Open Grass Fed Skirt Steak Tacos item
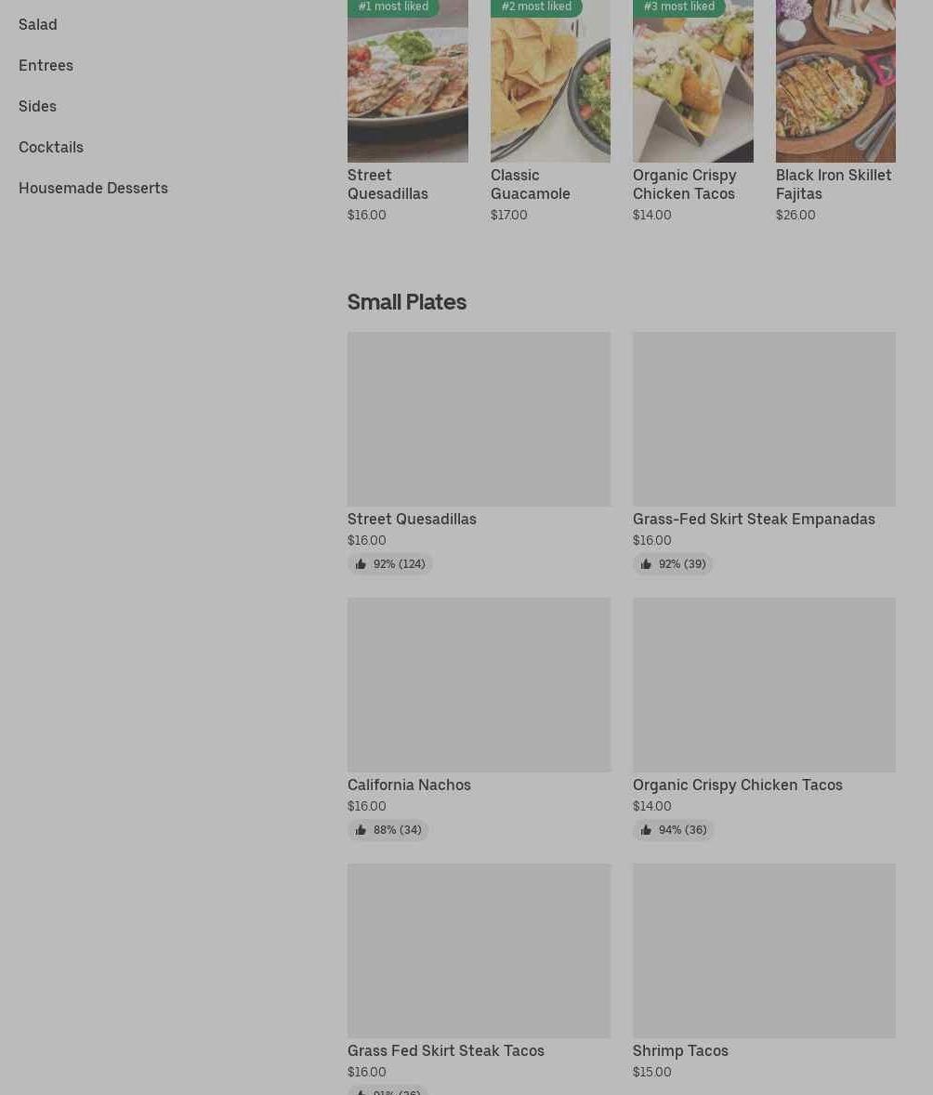The height and width of the screenshot is (1095, 933). (446, 1050)
